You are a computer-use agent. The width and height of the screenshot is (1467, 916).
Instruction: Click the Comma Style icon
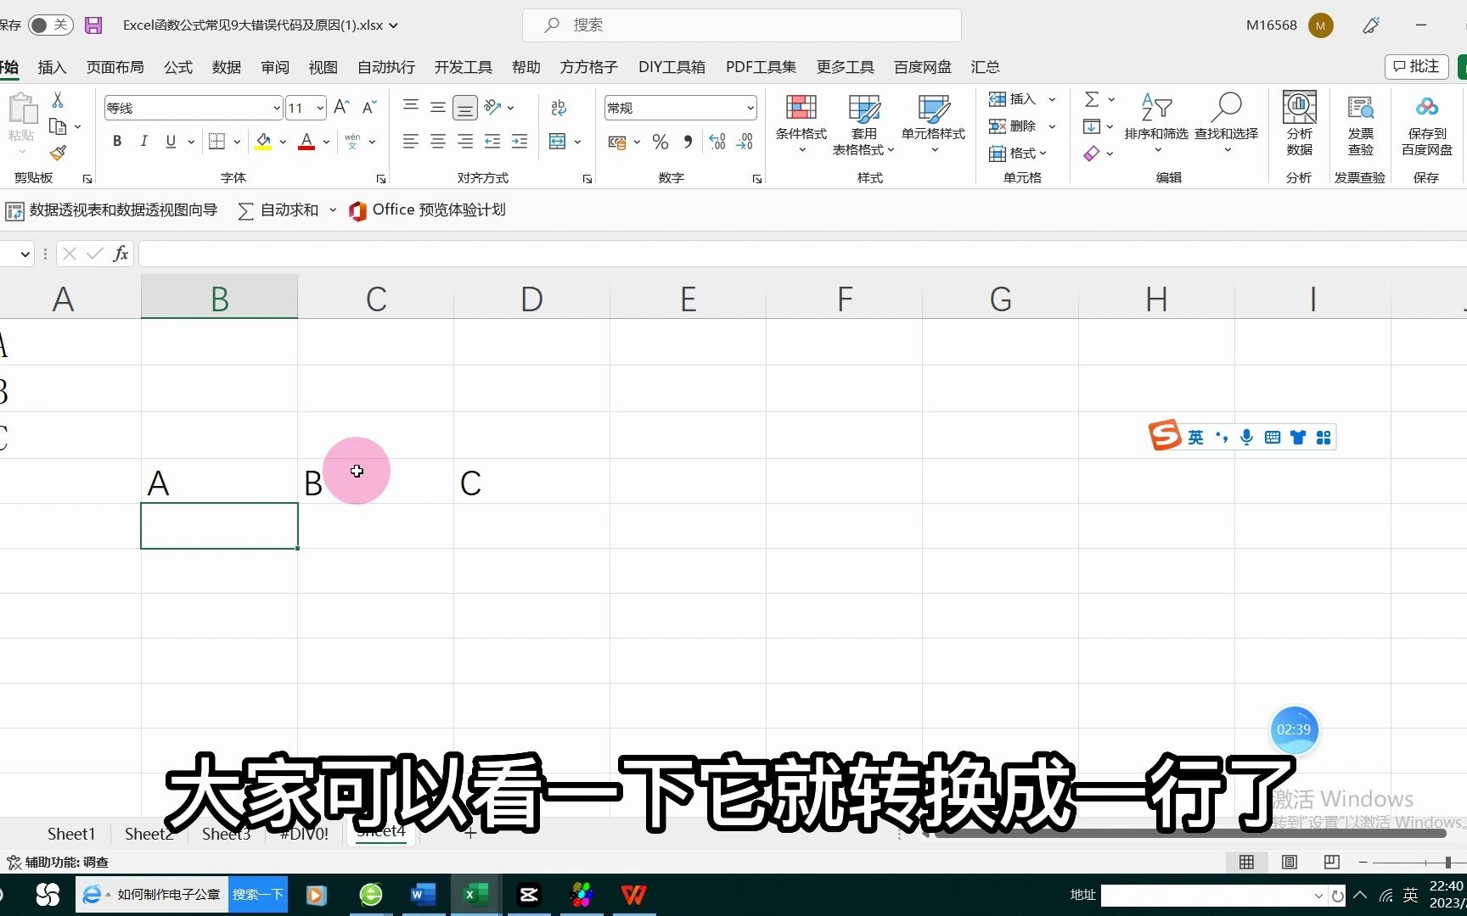click(688, 142)
